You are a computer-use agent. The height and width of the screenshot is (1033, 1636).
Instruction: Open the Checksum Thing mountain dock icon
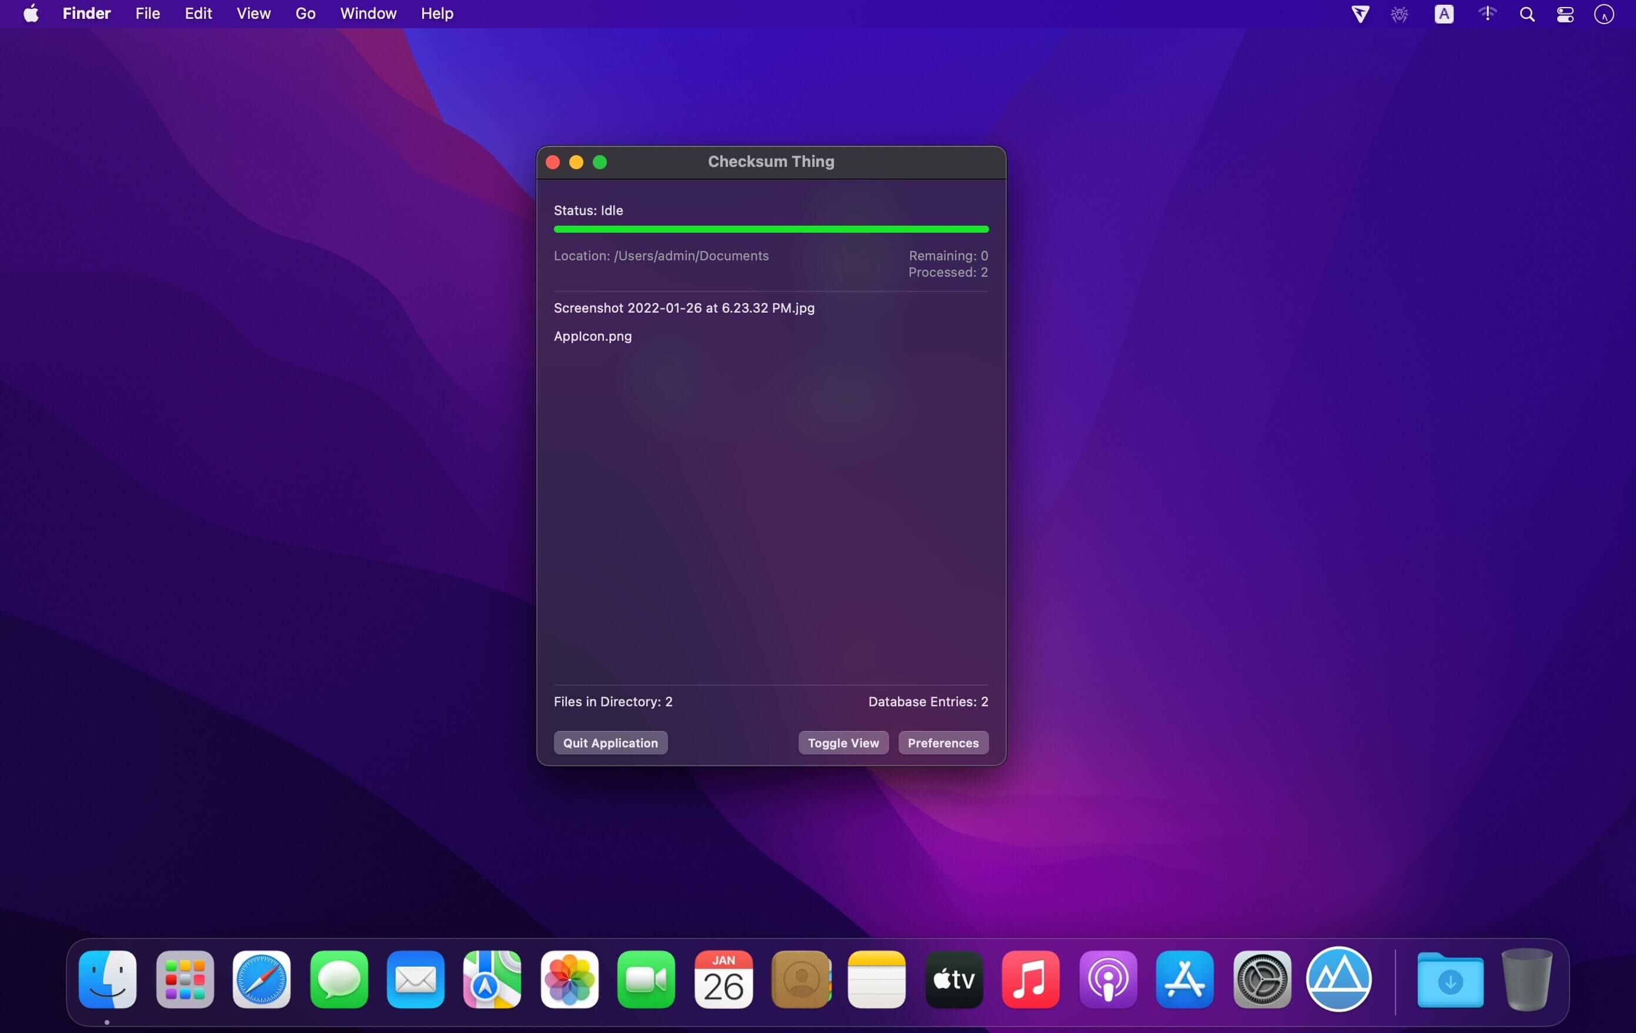[x=1338, y=980]
